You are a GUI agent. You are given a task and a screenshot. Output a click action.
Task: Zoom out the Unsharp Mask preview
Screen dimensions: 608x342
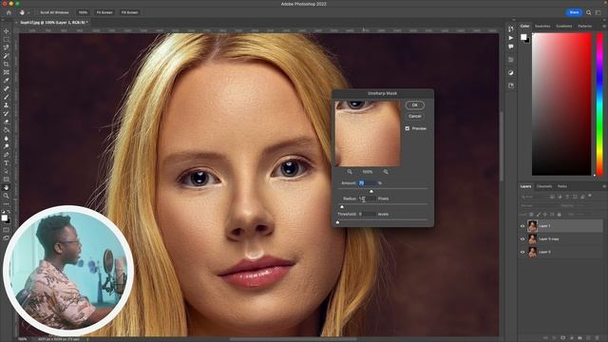(x=350, y=171)
